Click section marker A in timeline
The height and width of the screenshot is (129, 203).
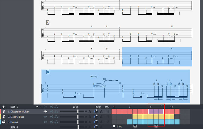pyautogui.click(x=135, y=126)
